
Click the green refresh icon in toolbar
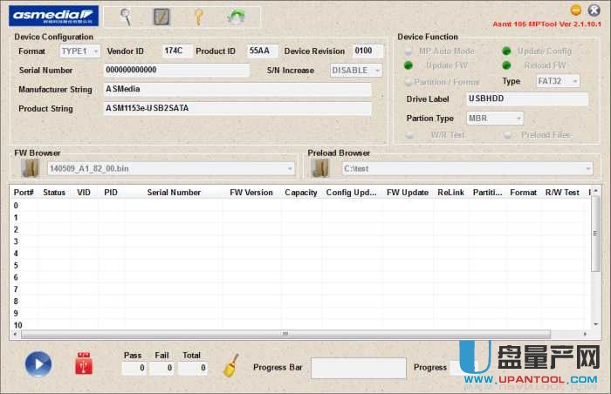pyautogui.click(x=236, y=16)
